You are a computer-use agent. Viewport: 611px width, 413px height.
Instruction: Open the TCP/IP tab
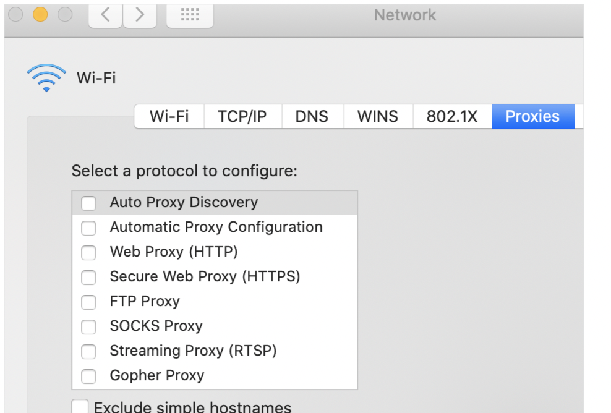pos(242,116)
